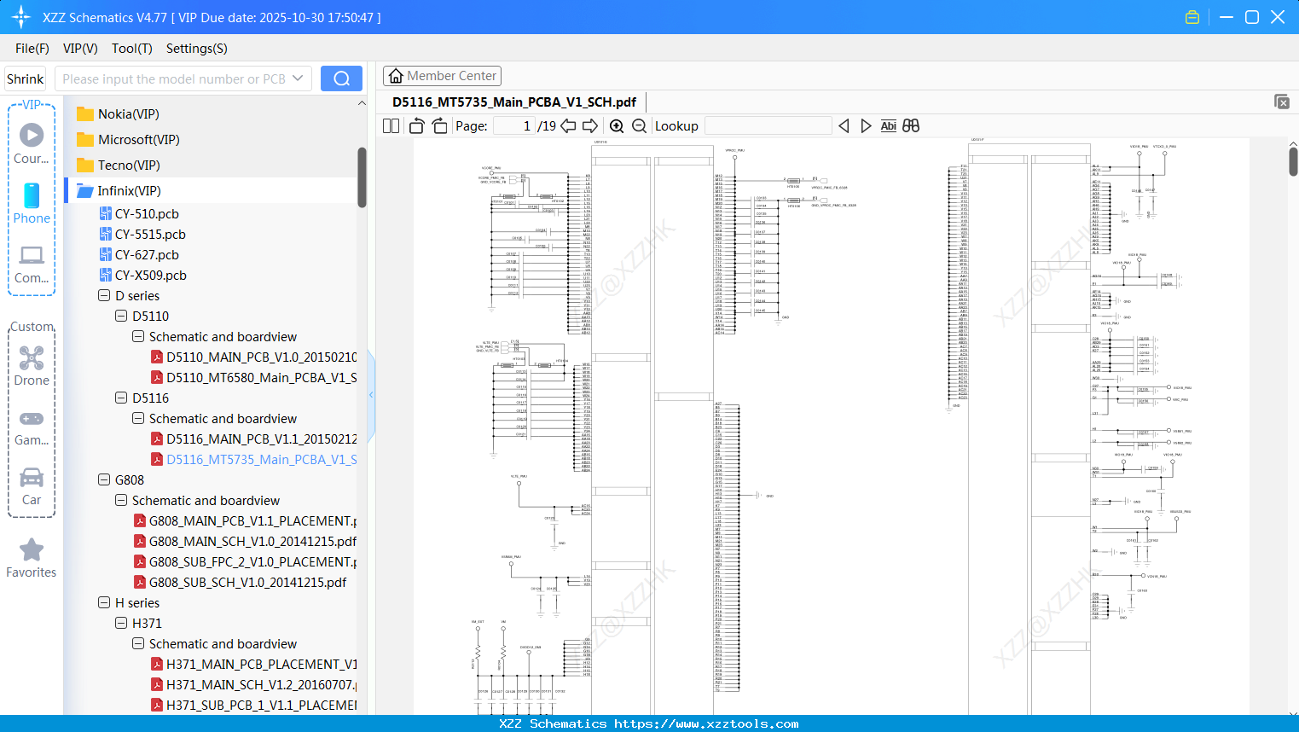The image size is (1299, 732).
Task: Collapse Schematic and boardview under D5110
Action: click(138, 337)
